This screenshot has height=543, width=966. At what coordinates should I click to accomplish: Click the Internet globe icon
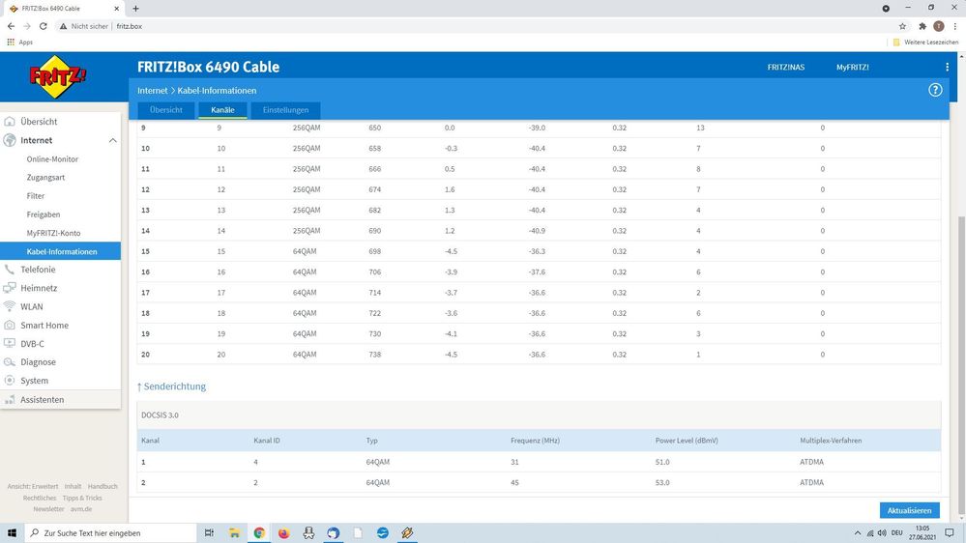coord(10,140)
